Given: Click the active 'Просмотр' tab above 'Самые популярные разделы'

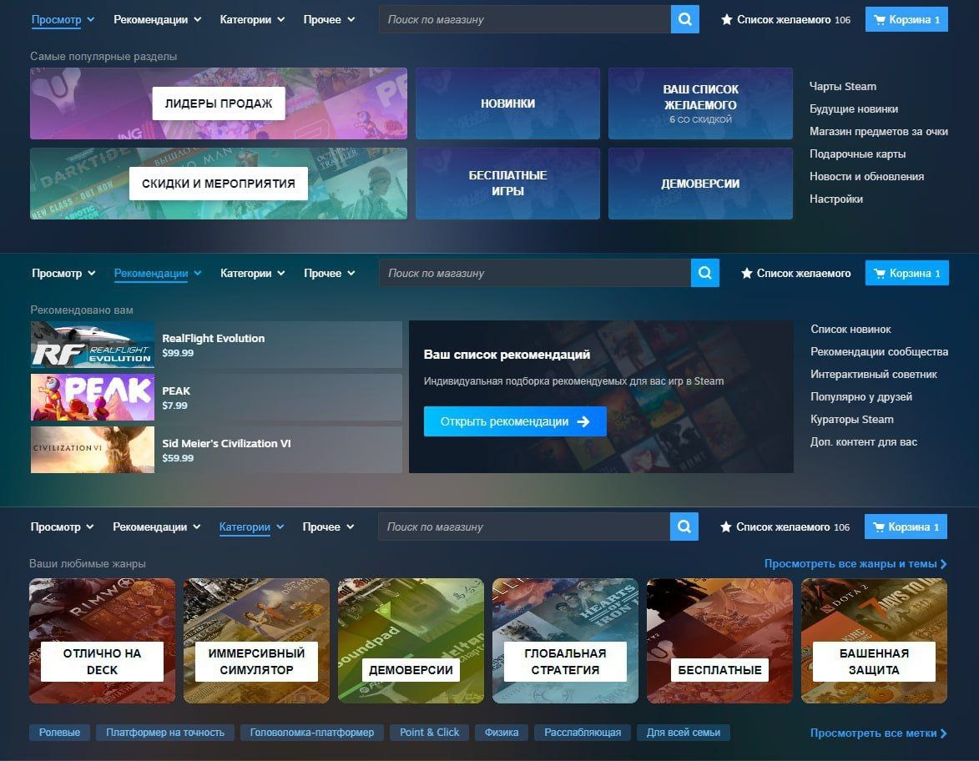Looking at the screenshot, I should [x=56, y=20].
